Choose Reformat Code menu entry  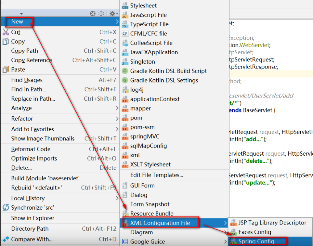click(60, 149)
